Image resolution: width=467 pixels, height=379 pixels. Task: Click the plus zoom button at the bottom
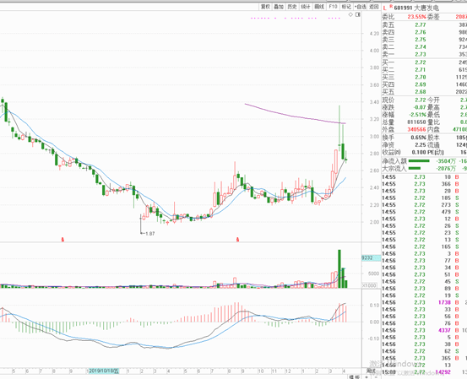coord(367,377)
